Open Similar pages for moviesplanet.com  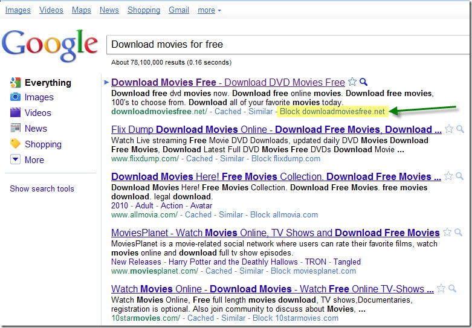(251, 271)
